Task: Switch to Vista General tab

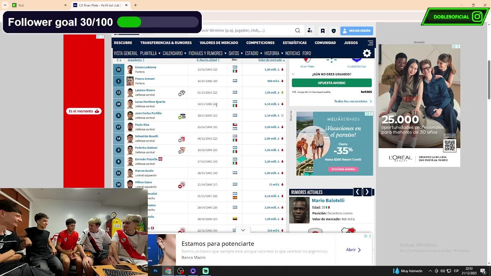Action: 125,53
